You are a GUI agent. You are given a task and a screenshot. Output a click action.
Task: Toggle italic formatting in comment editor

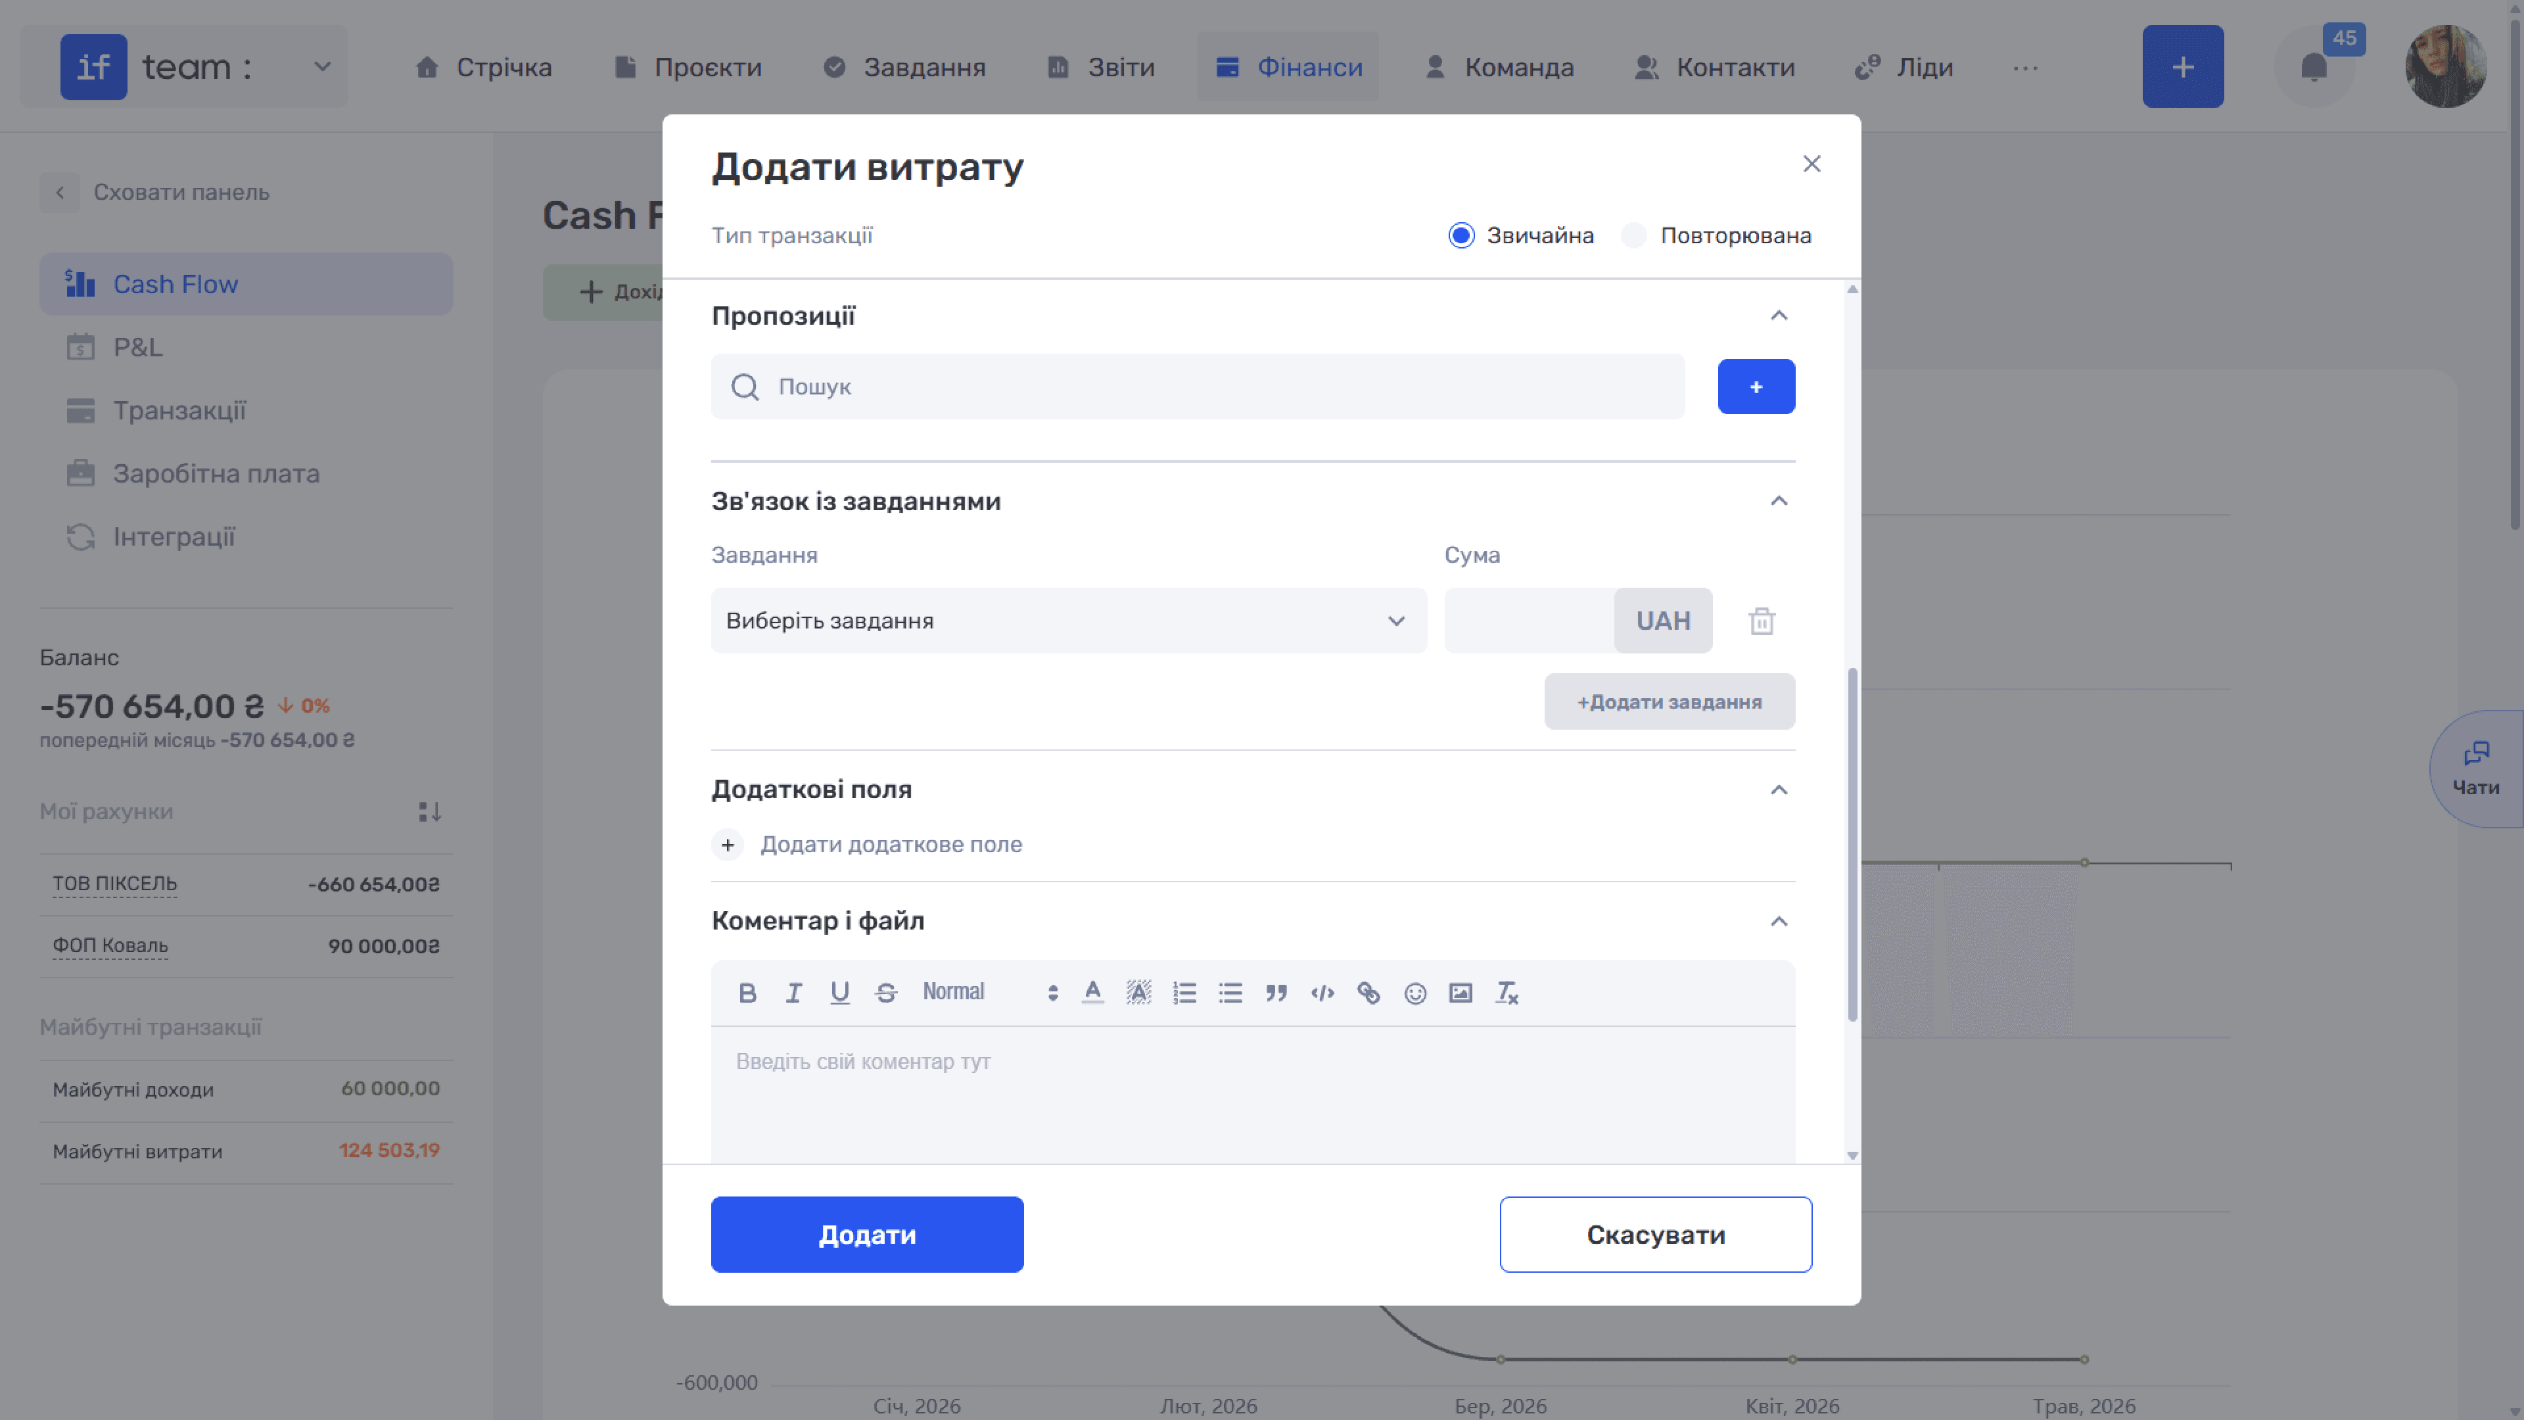click(793, 993)
